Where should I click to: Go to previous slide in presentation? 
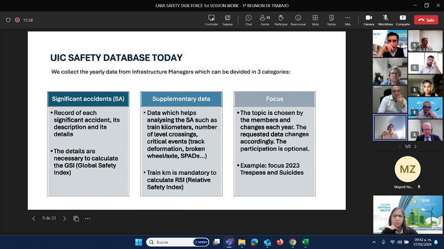(x=34, y=219)
